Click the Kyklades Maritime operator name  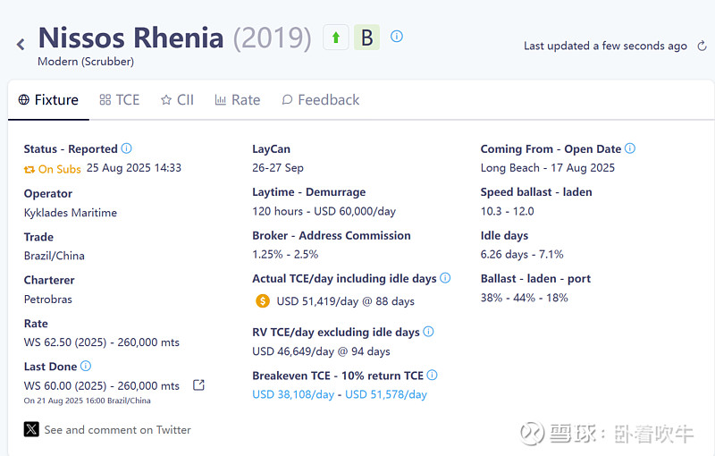point(71,213)
